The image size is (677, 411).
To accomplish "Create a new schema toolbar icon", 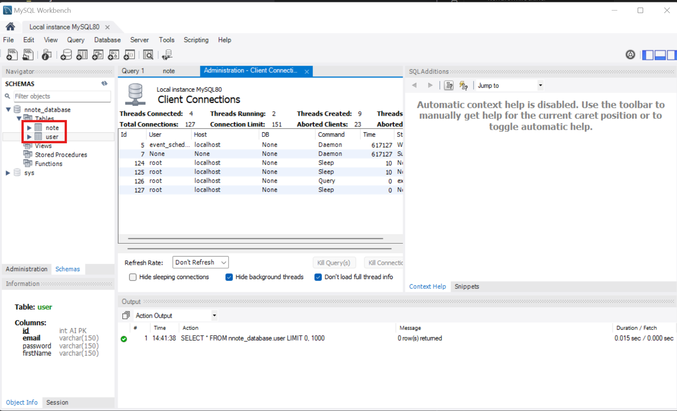I will (66, 55).
